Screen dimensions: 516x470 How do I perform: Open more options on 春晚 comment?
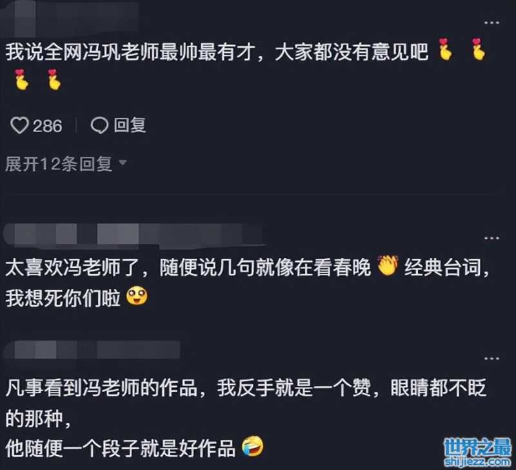(x=491, y=238)
